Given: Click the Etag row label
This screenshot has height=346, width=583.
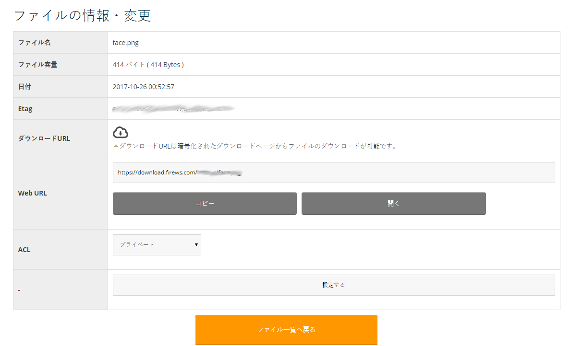Looking at the screenshot, I should 25,109.
